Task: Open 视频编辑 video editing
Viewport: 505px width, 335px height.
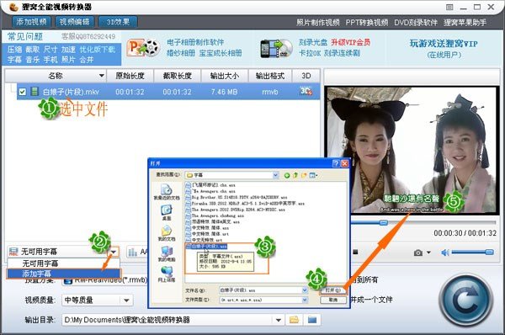Action: point(75,22)
